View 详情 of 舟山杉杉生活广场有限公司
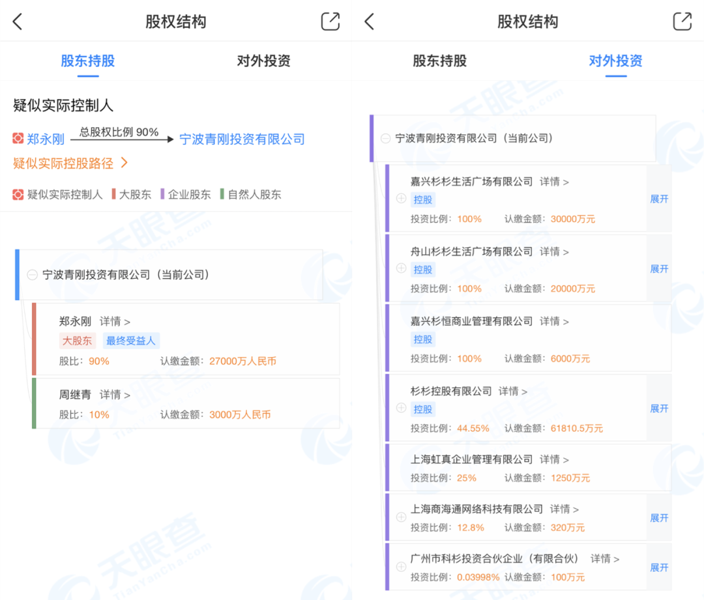The image size is (704, 600). 555,251
